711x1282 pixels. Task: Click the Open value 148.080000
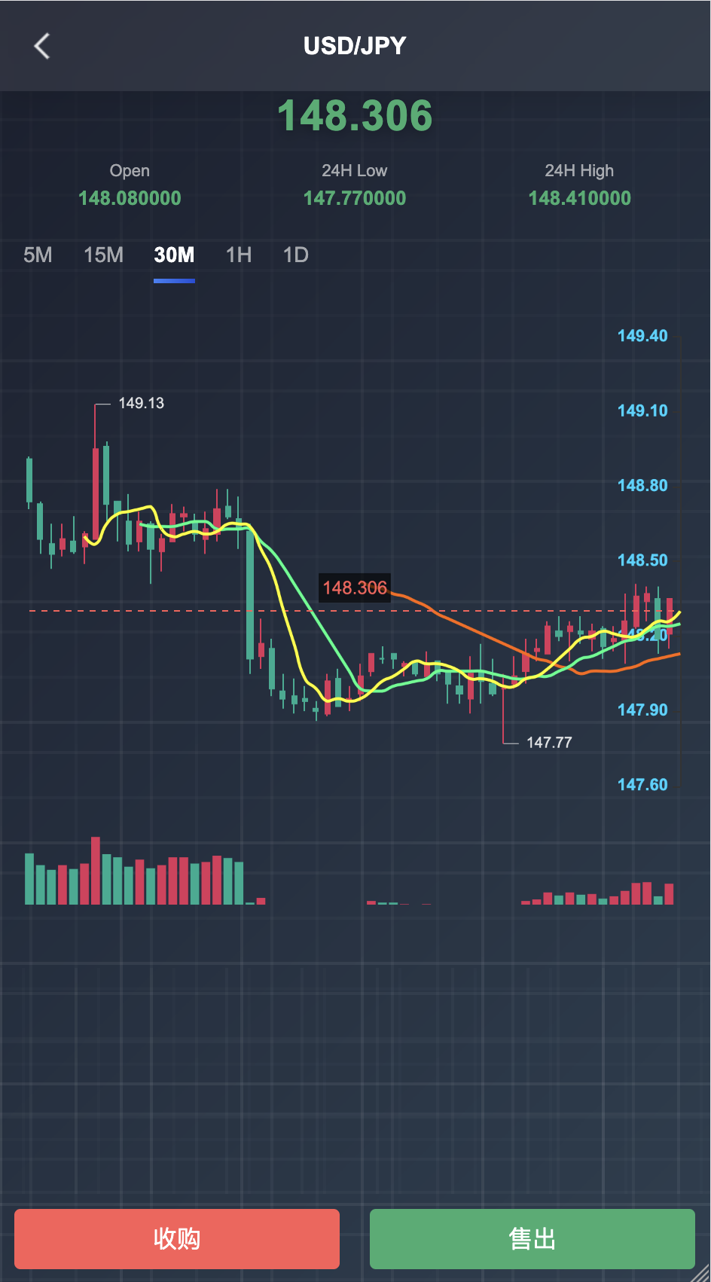[130, 198]
